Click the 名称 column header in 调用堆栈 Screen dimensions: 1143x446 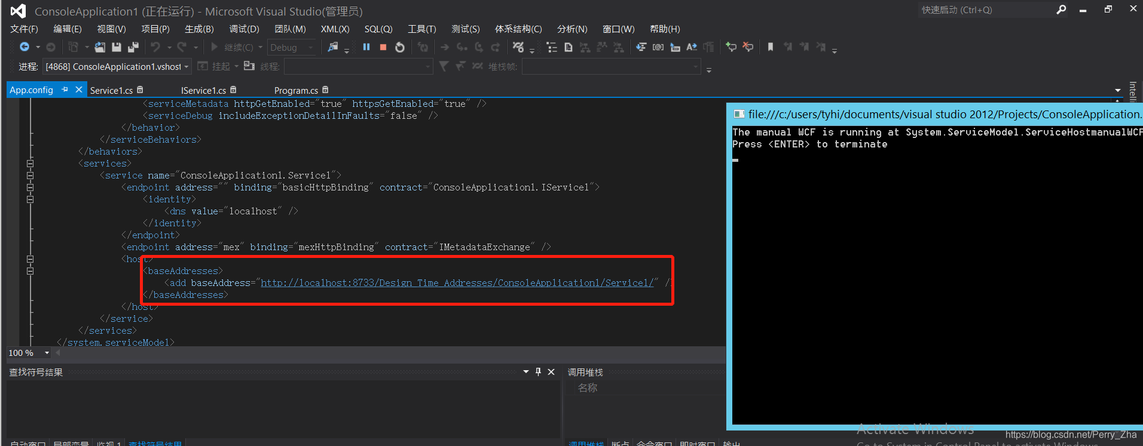click(x=588, y=388)
